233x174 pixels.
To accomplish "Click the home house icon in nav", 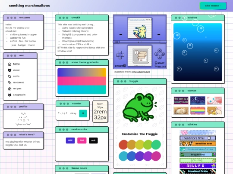I will [x=9, y=64].
